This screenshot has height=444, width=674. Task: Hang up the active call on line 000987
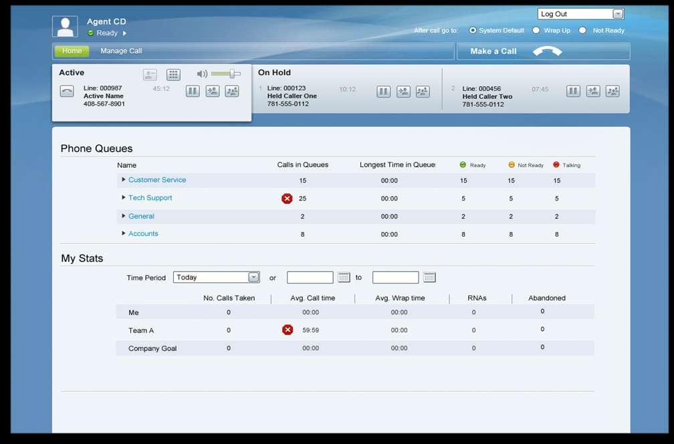(x=67, y=91)
